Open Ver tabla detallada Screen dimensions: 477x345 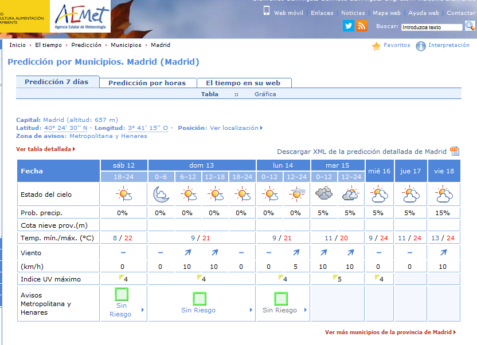click(x=46, y=149)
